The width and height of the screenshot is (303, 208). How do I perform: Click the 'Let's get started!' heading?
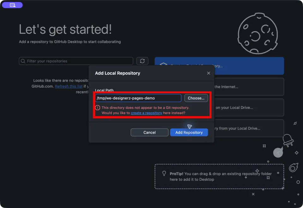(x=65, y=30)
